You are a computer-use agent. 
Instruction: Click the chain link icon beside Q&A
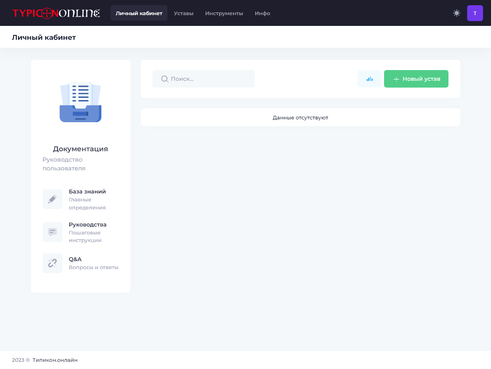52,263
